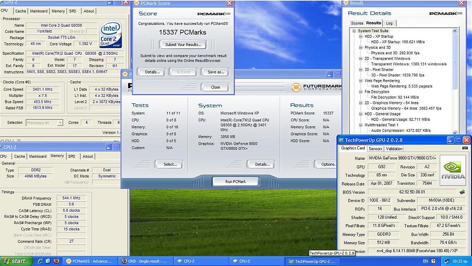This screenshot has height=266, width=472.
Task: Minimize the CPU-Z Memory window
Action: (x=109, y=147)
